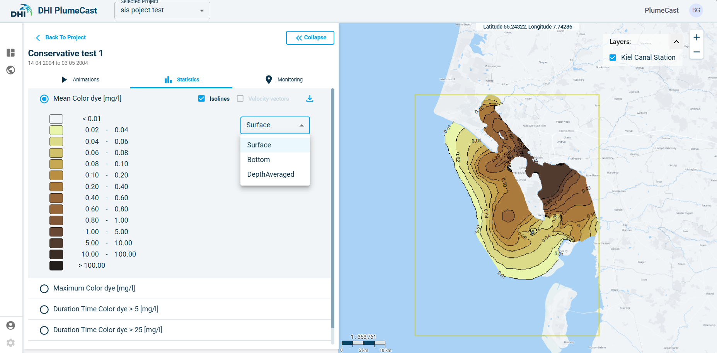Zoom out on the map

697,52
